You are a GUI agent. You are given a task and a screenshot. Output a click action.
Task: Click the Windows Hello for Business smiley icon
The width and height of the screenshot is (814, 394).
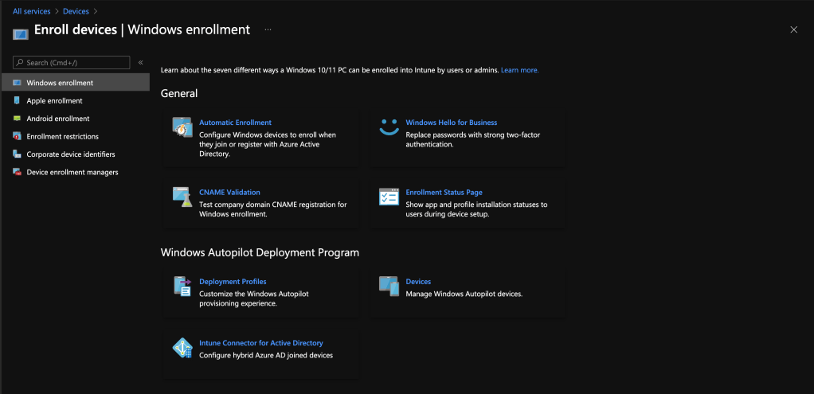click(x=389, y=127)
